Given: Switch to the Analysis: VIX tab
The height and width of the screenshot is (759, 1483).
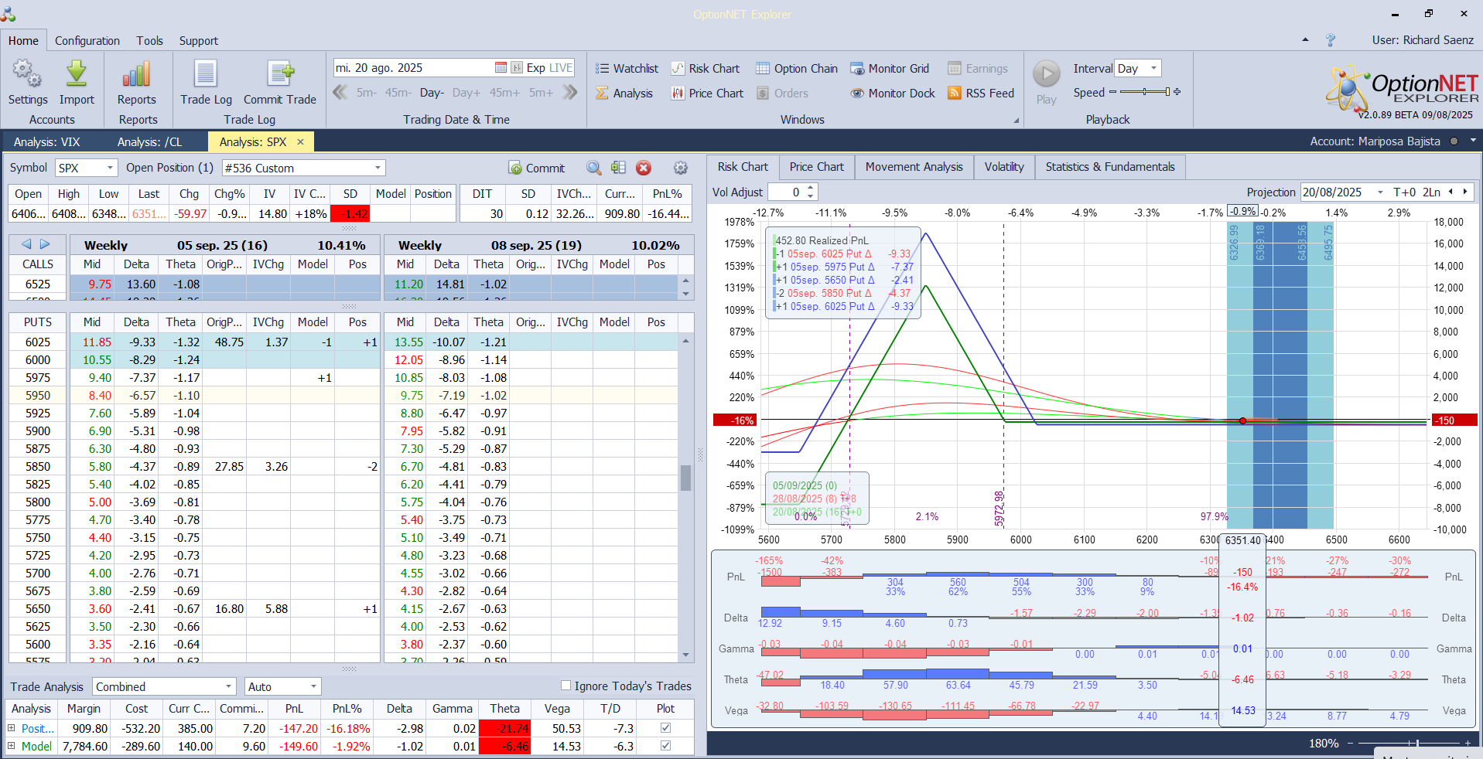Looking at the screenshot, I should [46, 142].
